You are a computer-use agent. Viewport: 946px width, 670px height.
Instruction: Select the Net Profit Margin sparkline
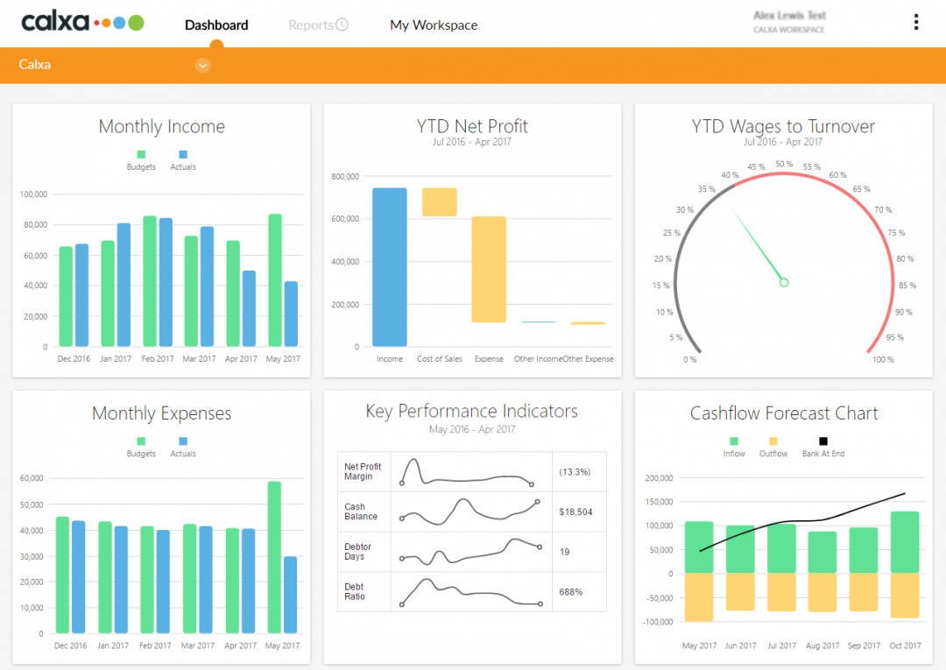click(x=471, y=471)
